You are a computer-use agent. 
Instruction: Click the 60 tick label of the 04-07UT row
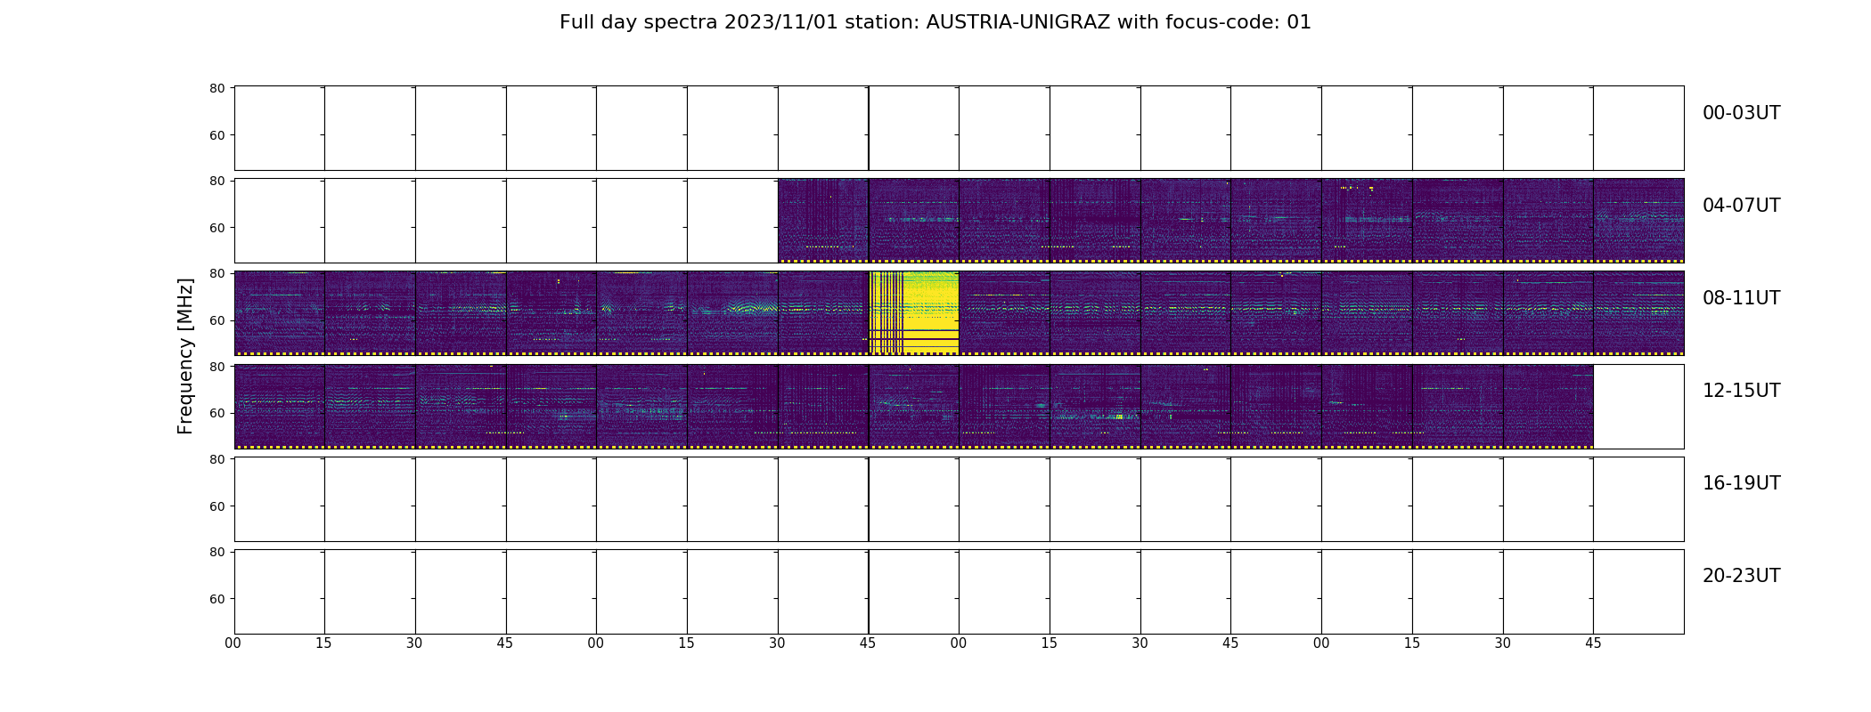[x=217, y=228]
